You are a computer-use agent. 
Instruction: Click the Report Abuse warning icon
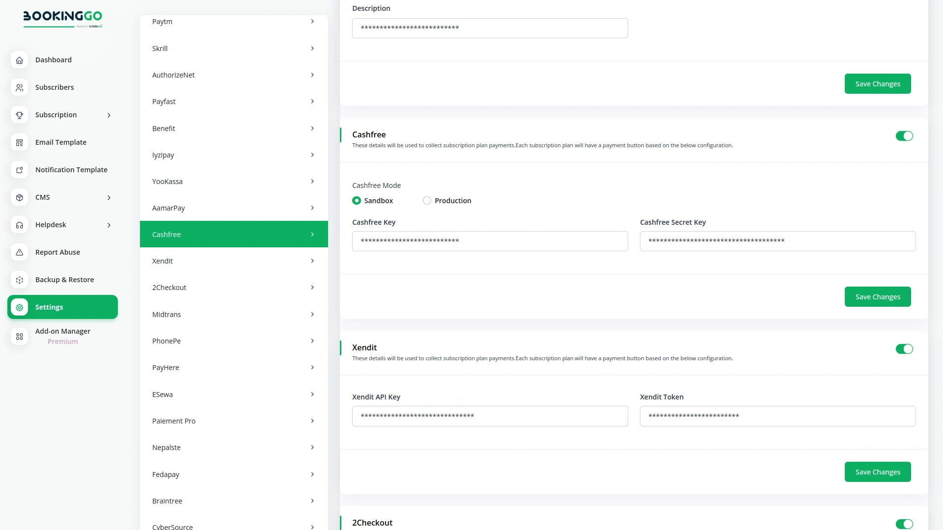(20, 252)
